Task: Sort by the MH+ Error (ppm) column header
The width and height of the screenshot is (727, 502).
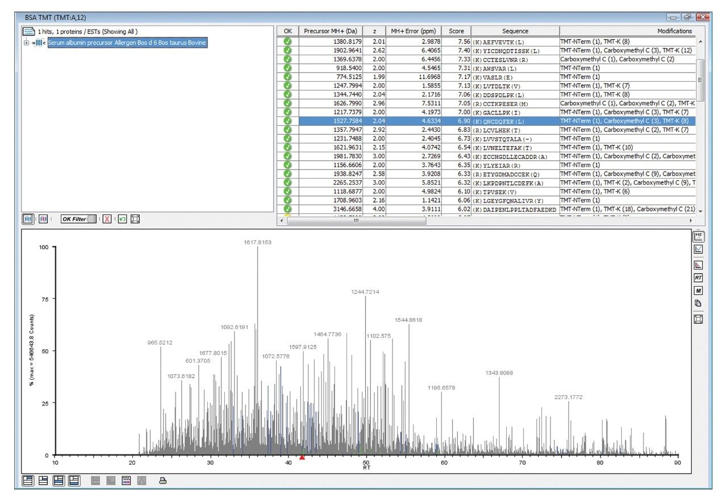Action: pyautogui.click(x=413, y=31)
